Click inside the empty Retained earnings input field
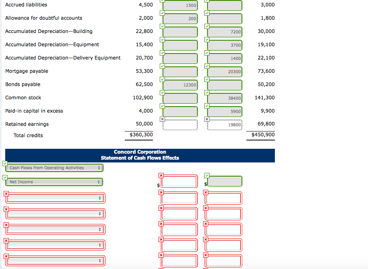This screenshot has height=269, width=368. coord(180,125)
